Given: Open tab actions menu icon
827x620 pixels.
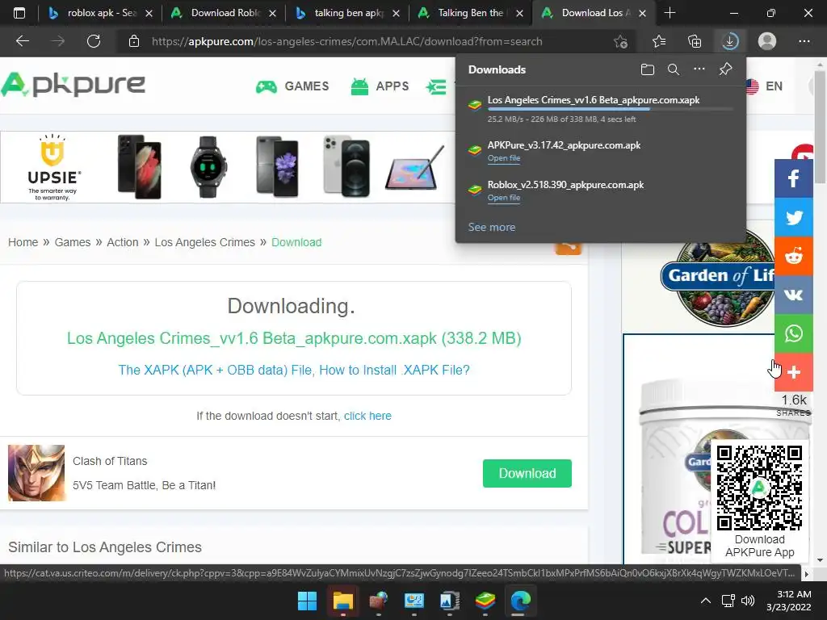Looking at the screenshot, I should (x=19, y=13).
